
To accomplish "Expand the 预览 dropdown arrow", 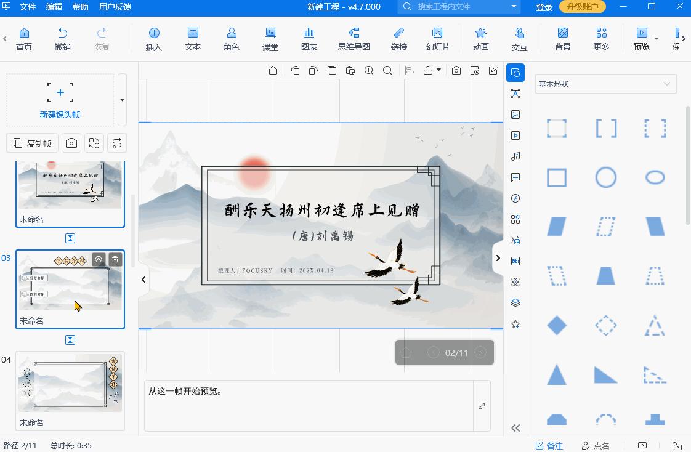I will (x=657, y=38).
